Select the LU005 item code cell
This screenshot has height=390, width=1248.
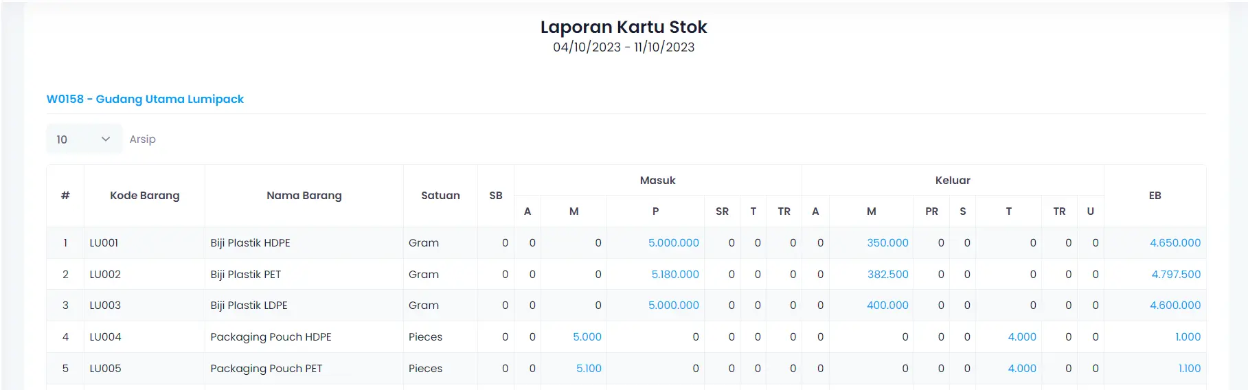click(x=145, y=369)
